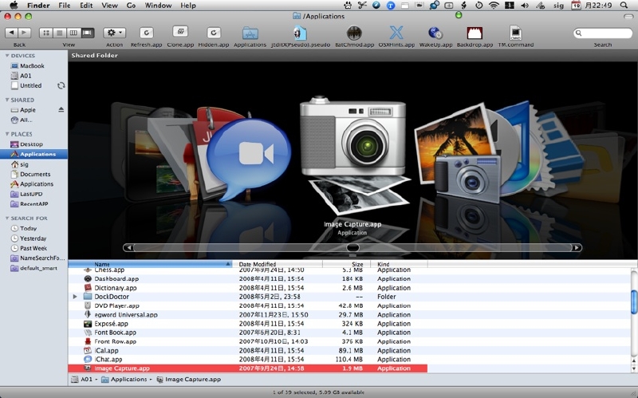Sort the list by Name column
Viewport: 638px width, 398px height.
[x=150, y=264]
